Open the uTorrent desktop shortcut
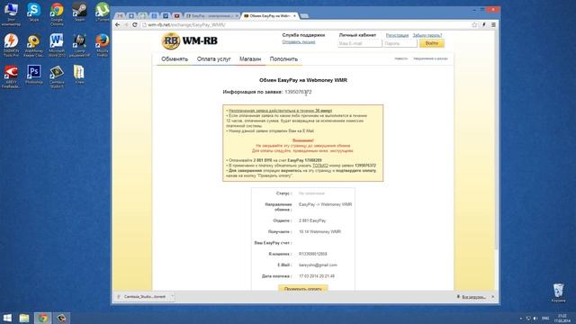Screen dimensions: 576x324 [x=102, y=13]
